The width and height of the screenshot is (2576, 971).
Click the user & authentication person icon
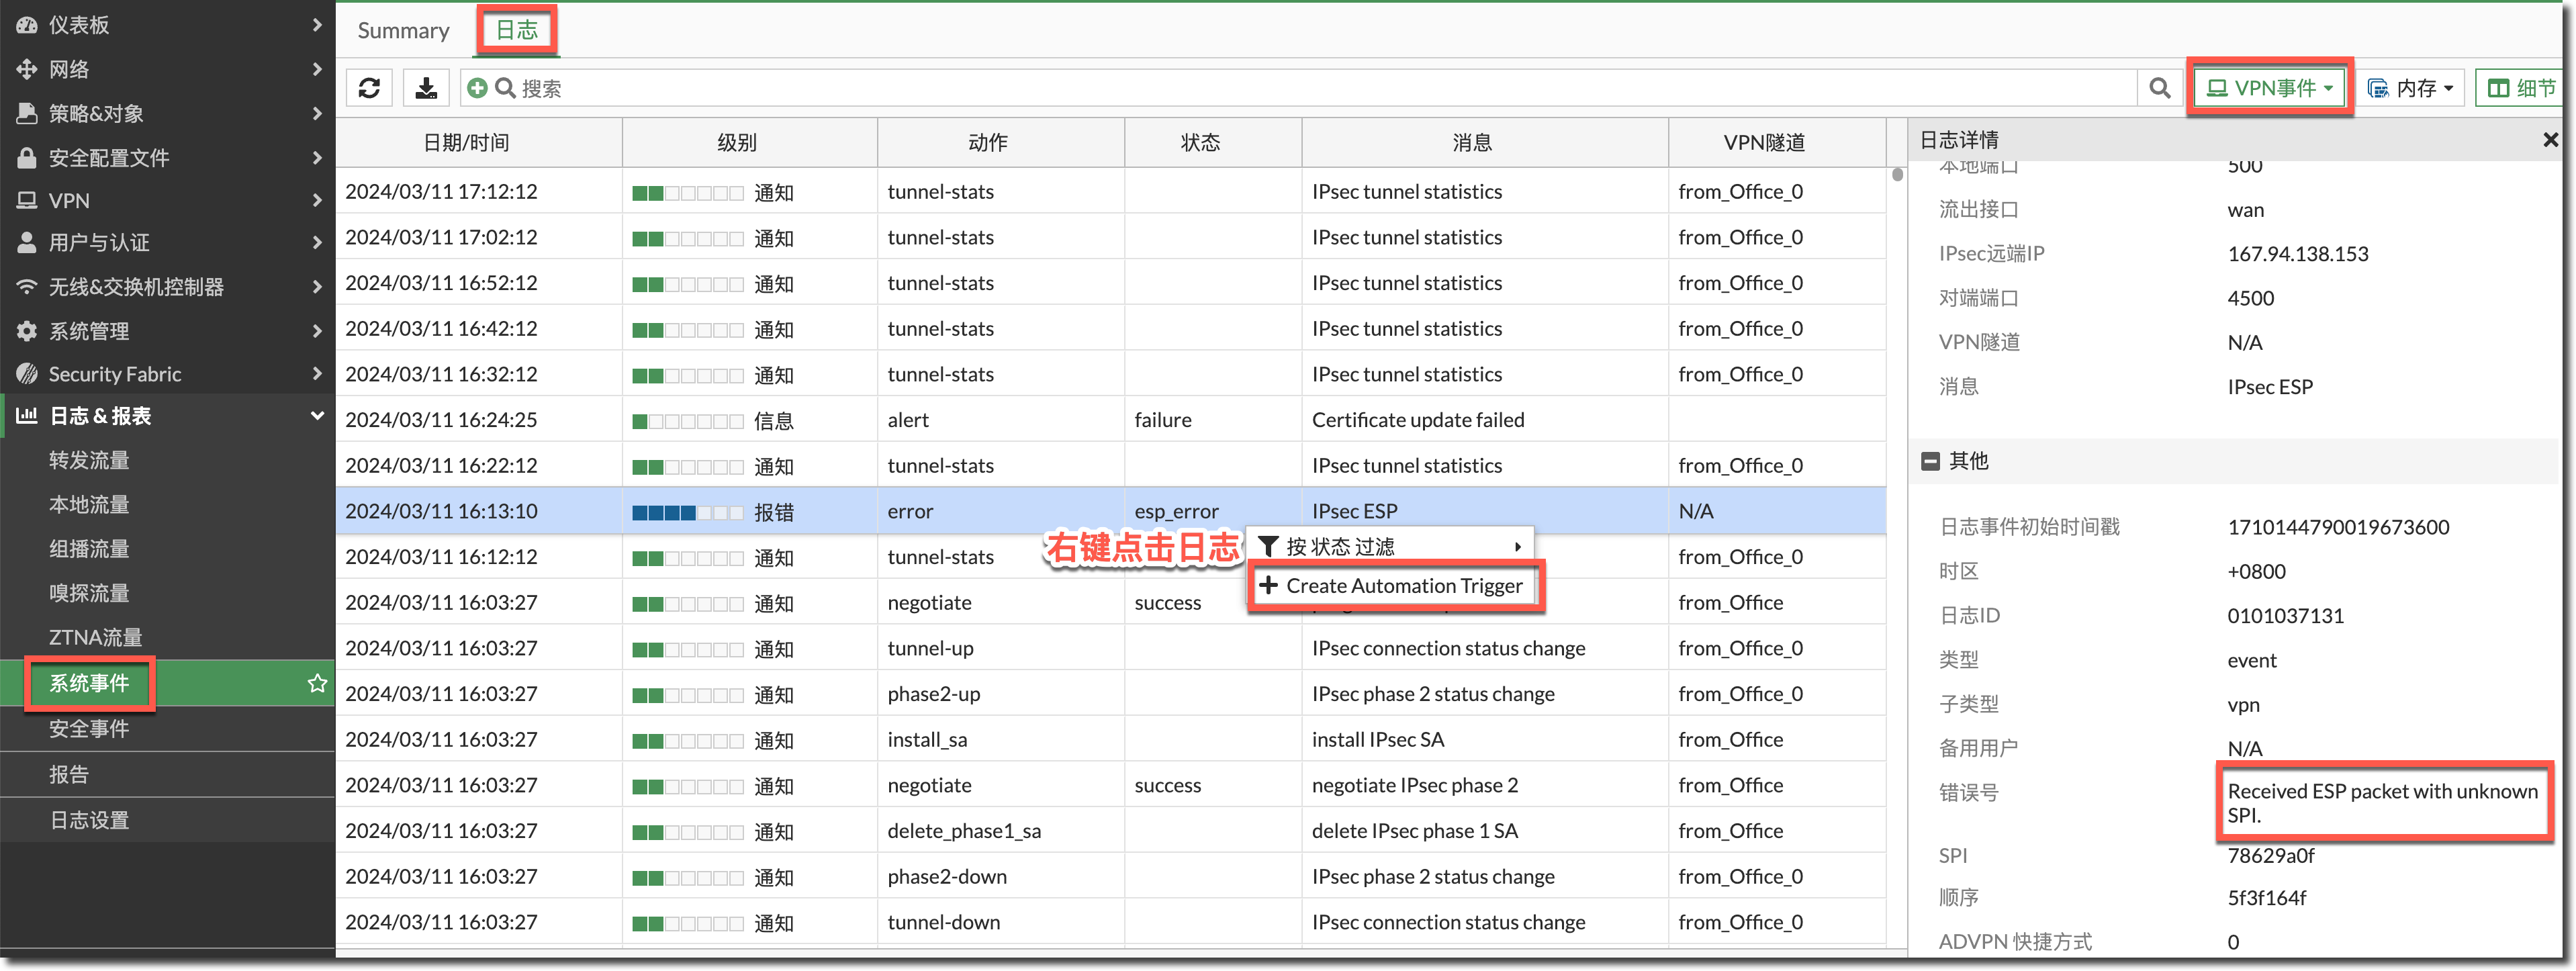coord(27,242)
